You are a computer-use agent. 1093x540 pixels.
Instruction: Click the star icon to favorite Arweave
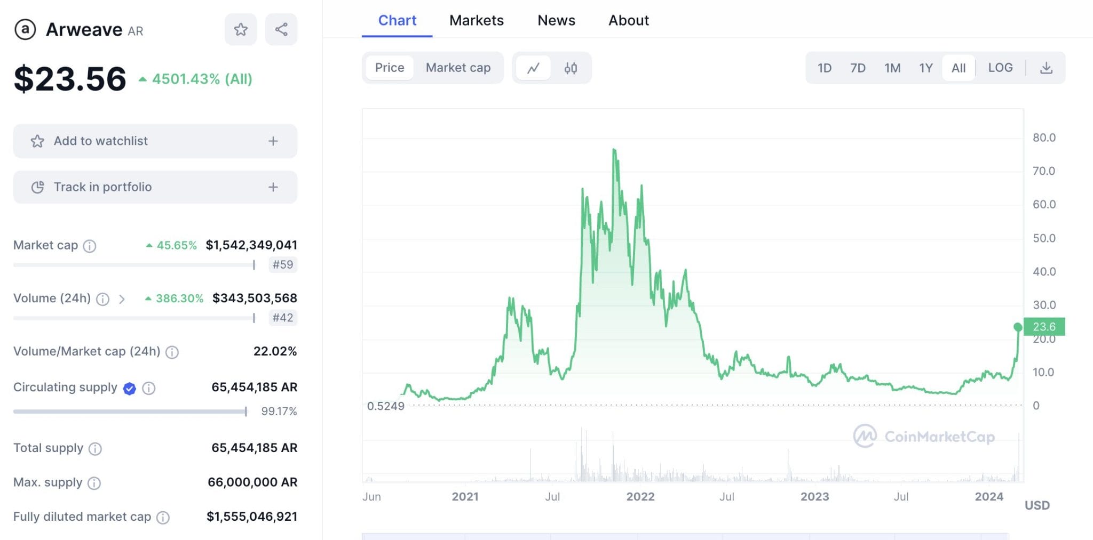click(x=241, y=30)
